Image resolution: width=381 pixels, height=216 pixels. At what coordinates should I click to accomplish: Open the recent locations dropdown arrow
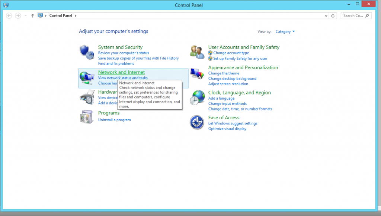tap(25, 16)
